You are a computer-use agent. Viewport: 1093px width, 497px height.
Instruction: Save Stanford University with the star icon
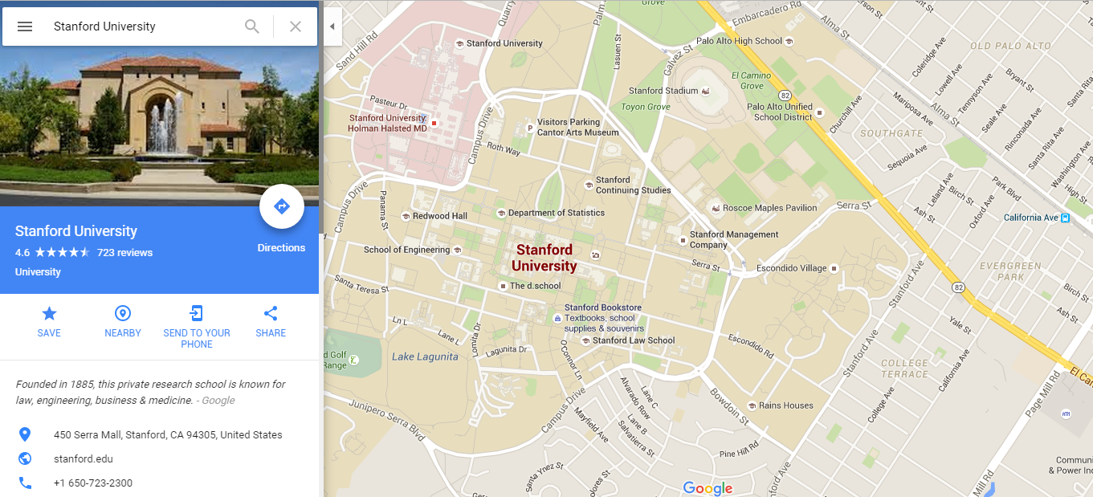(49, 314)
